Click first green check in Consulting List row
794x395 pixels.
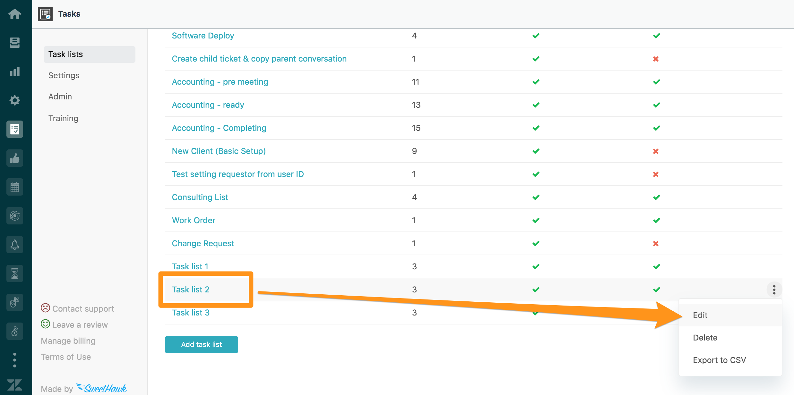click(536, 197)
